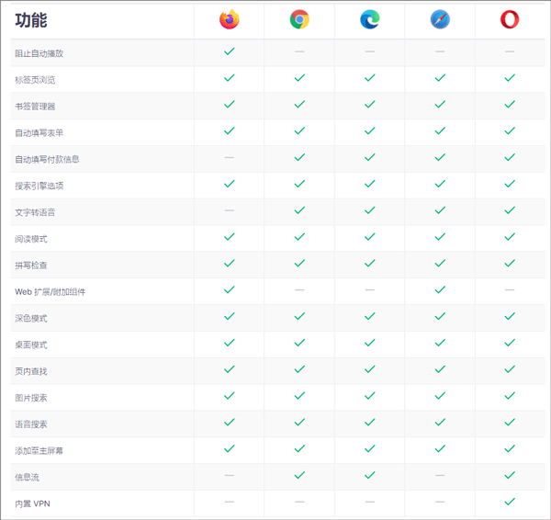
Task: Click Firefox checkmark for Web 扩展/附加组件
Action: point(229,290)
